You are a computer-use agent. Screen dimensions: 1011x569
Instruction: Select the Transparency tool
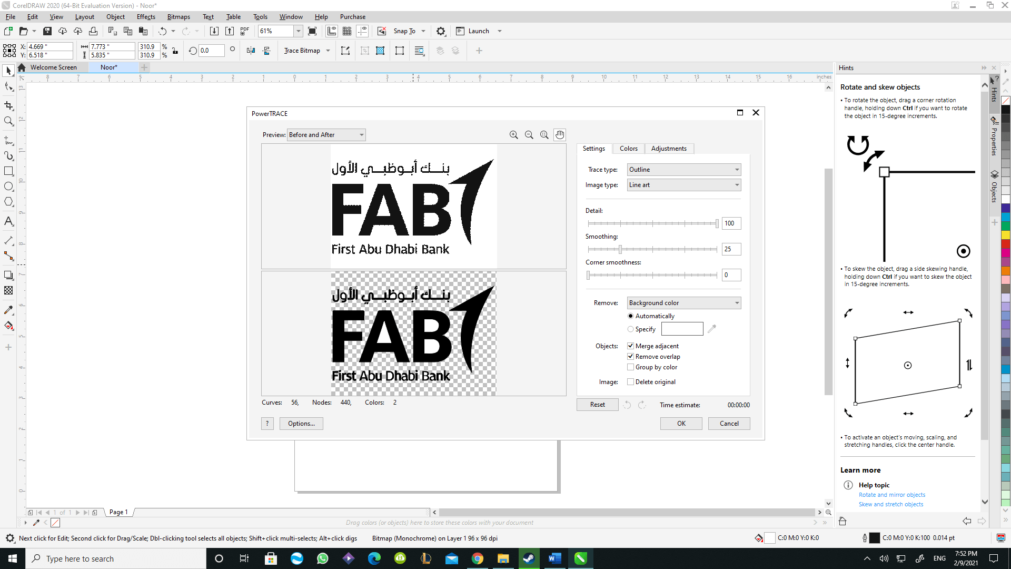tap(8, 290)
